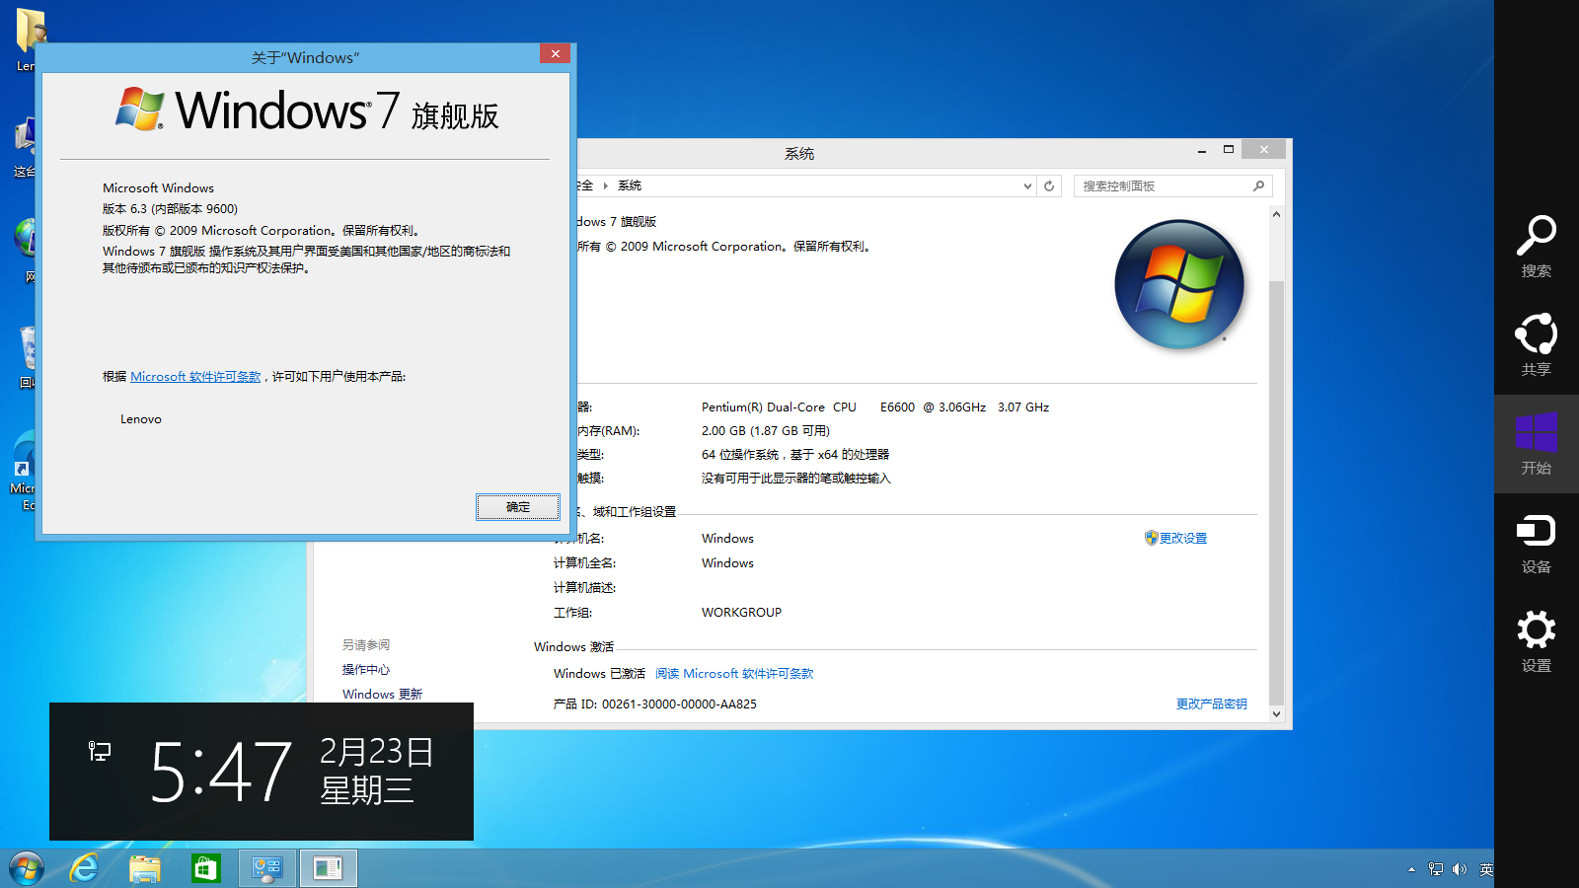Launch Internet Explorer from taskbar
The height and width of the screenshot is (888, 1579).
85,868
